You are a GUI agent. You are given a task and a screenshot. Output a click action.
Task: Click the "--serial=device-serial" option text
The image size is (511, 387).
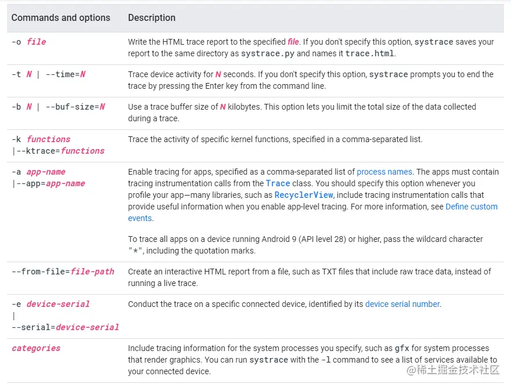[65, 327]
